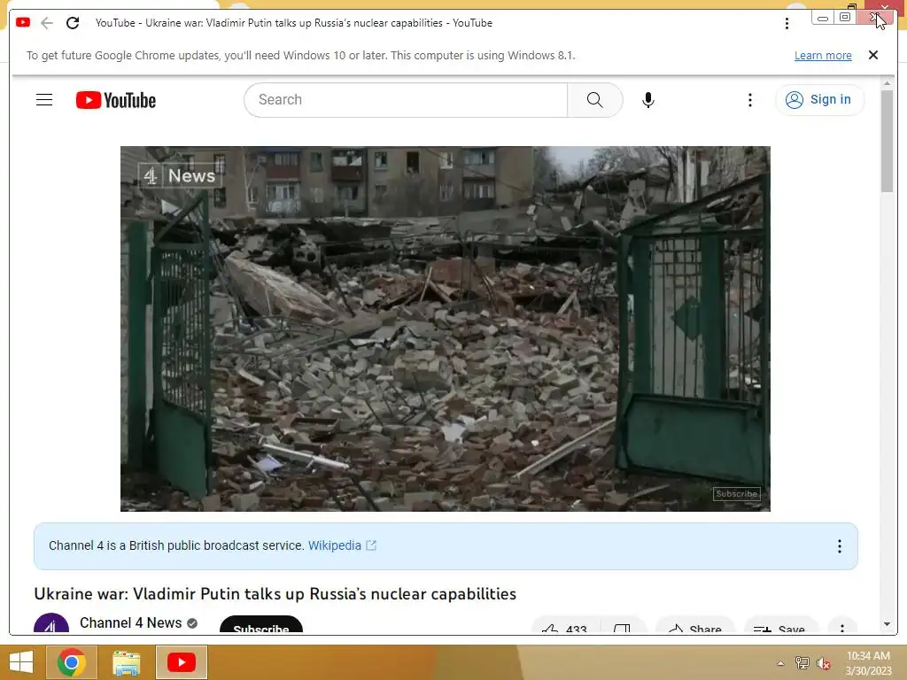This screenshot has height=680, width=907.
Task: Dismiss the Chrome update notification bar
Action: point(872,55)
